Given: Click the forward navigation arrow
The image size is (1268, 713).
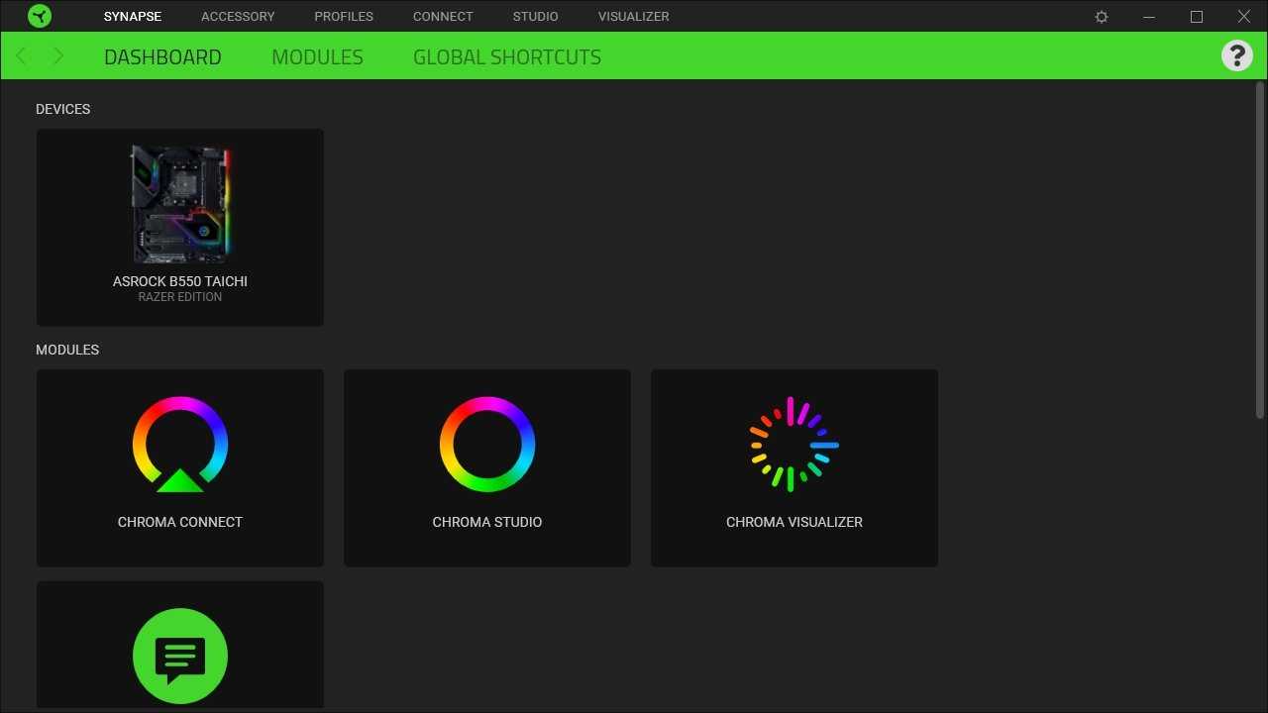Looking at the screenshot, I should point(57,56).
